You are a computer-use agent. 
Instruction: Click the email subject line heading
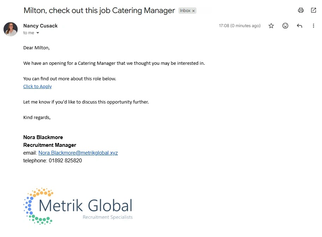point(99,10)
